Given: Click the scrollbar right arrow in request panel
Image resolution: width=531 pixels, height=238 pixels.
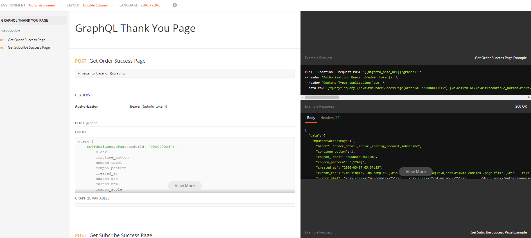Looking at the screenshot, I should click(529, 97).
